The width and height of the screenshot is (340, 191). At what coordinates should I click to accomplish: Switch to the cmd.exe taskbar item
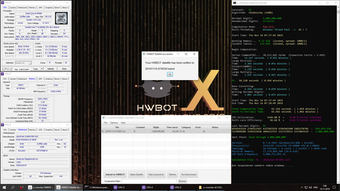(97, 188)
